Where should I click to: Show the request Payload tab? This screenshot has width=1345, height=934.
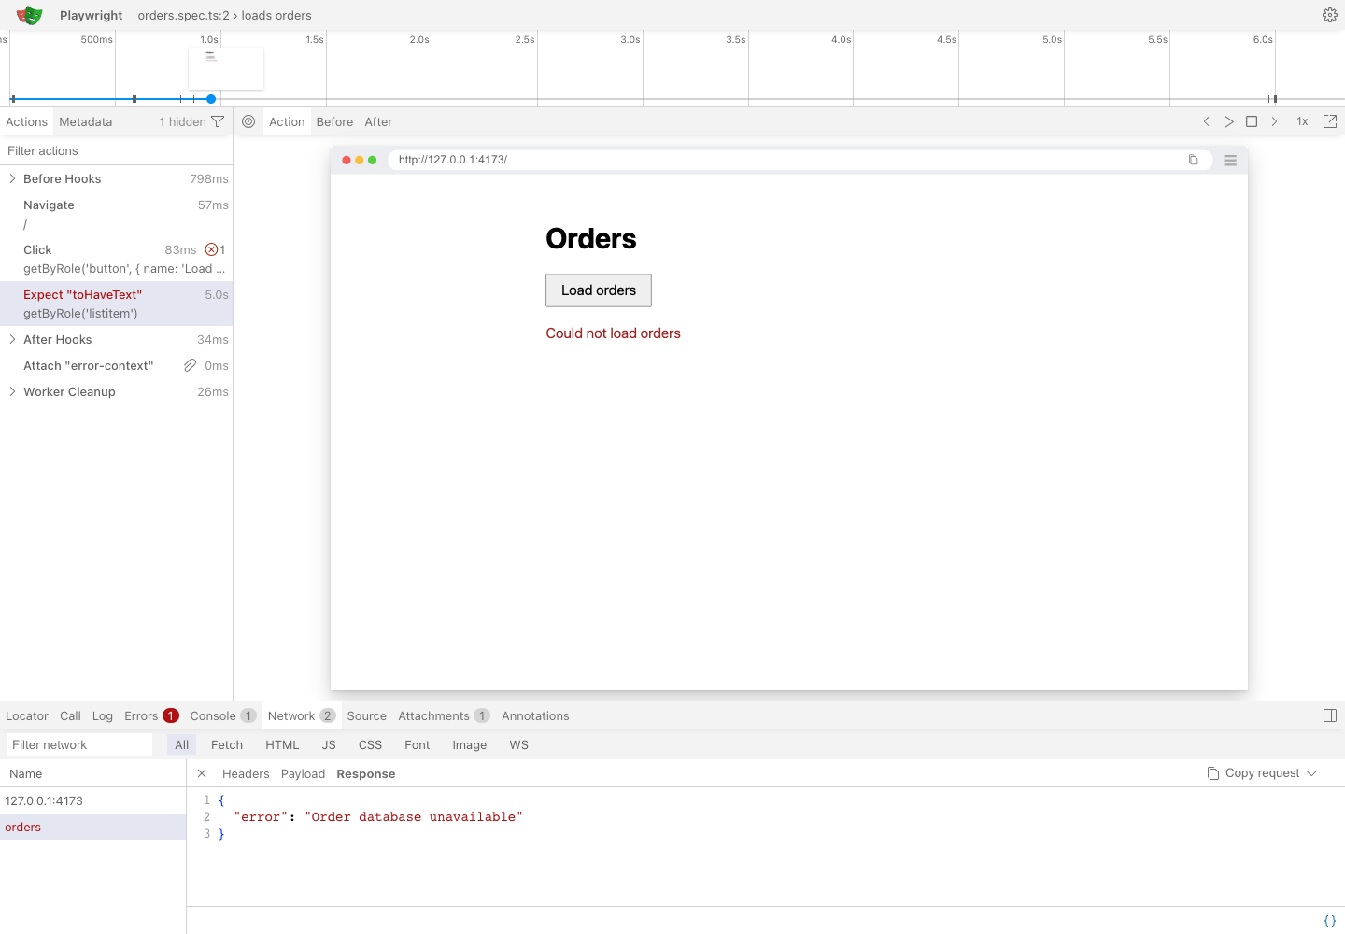[303, 773]
